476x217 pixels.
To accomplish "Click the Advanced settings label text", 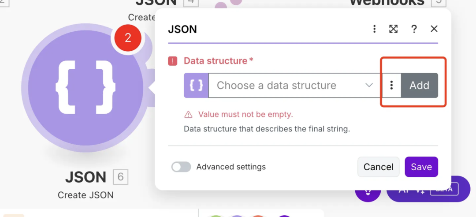I will click(231, 167).
